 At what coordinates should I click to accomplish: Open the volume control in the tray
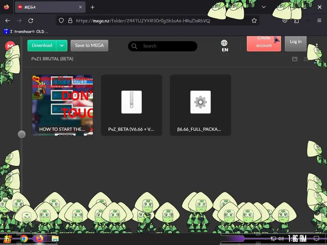(x=281, y=239)
